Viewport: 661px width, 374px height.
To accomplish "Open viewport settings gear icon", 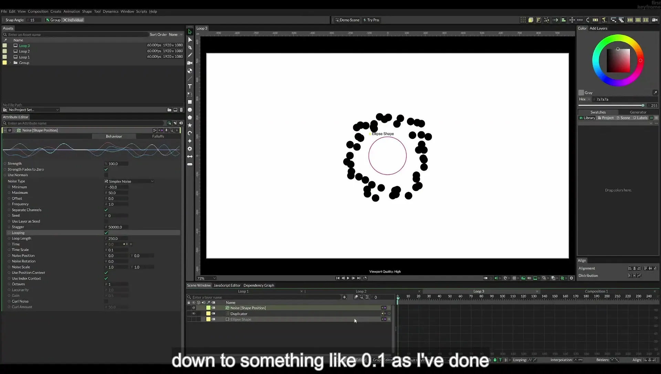I will point(571,278).
